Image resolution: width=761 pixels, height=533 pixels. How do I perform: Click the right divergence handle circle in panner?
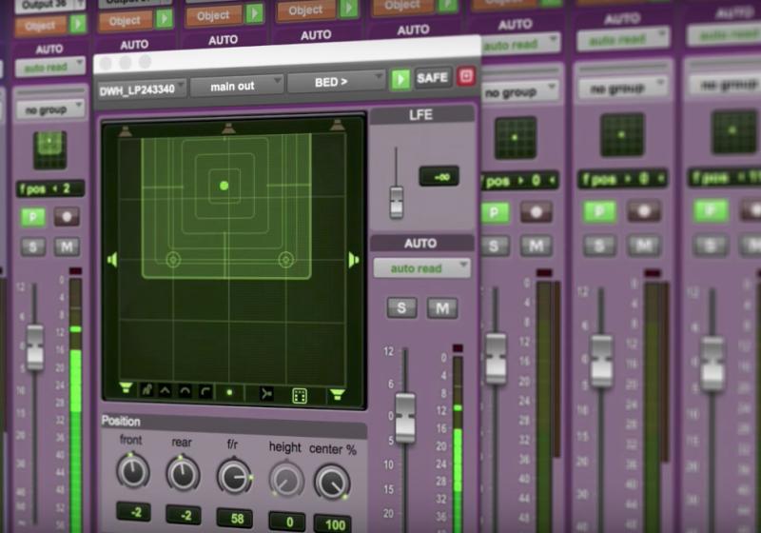pyautogui.click(x=286, y=260)
